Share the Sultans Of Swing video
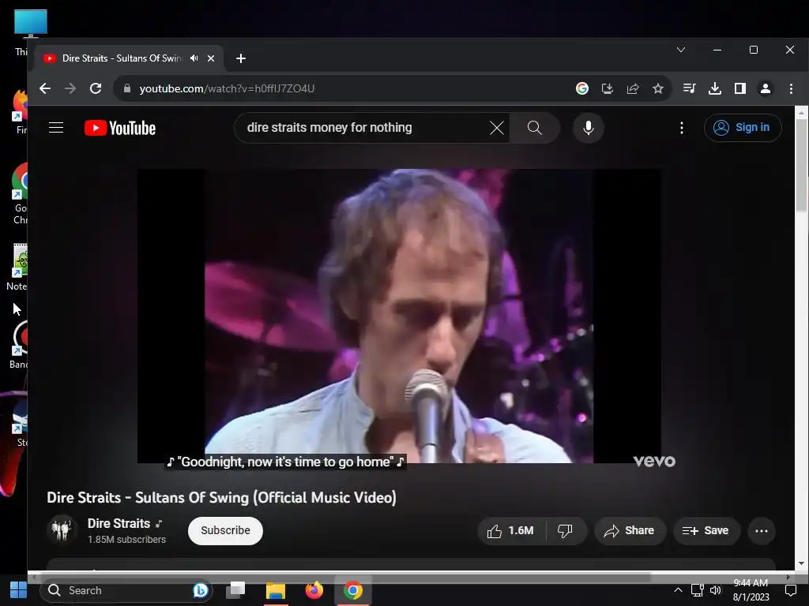 [630, 531]
